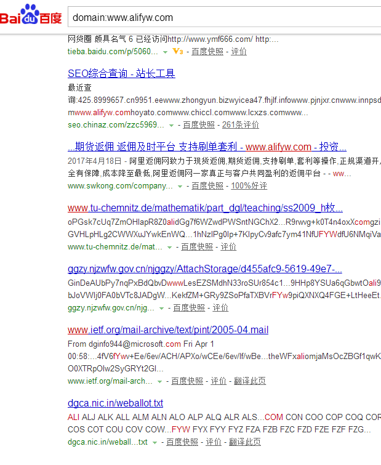Expand dropdown arrow next to www.swkong.com URL

click(180, 187)
